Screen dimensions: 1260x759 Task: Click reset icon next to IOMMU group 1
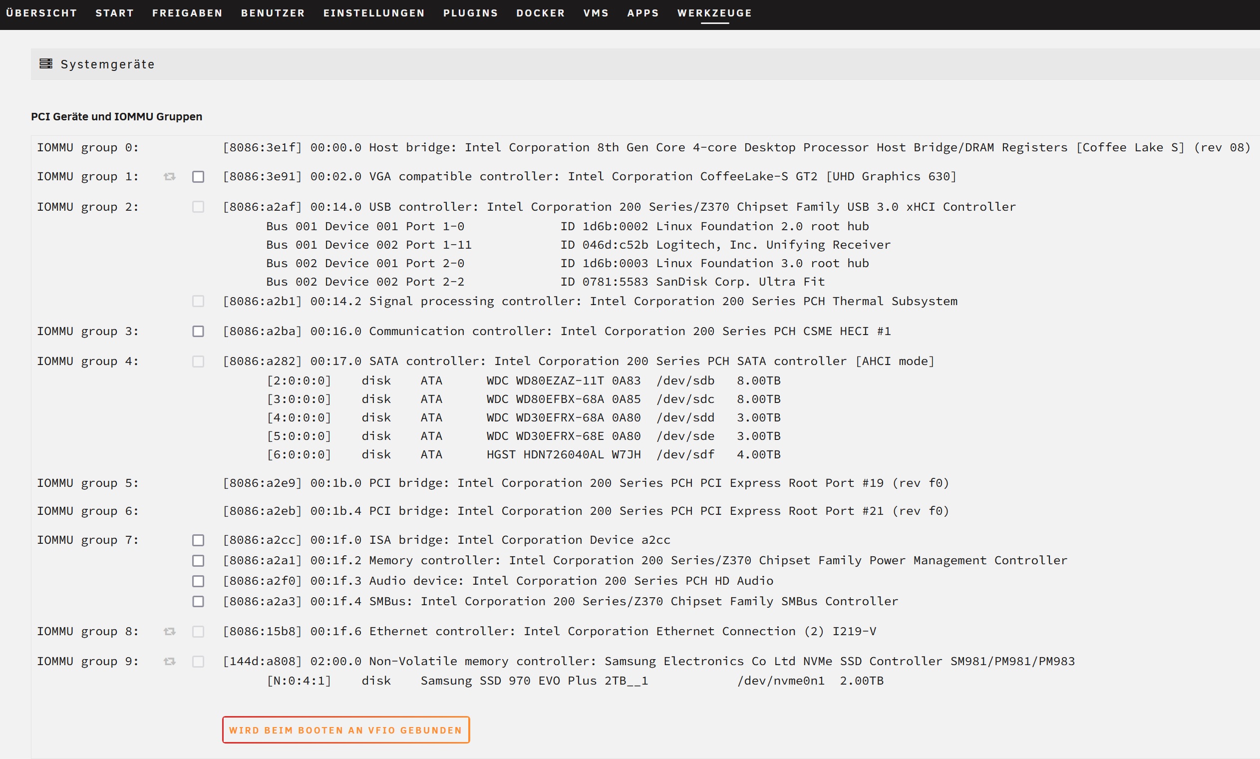pyautogui.click(x=170, y=176)
